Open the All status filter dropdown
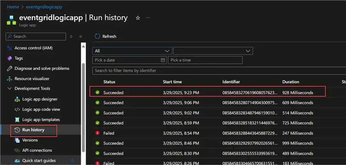 [x=132, y=51]
